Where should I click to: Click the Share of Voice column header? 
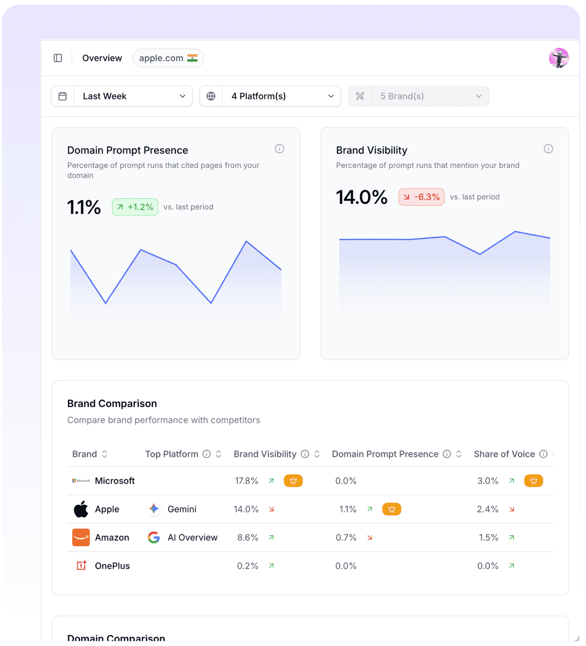coord(504,454)
